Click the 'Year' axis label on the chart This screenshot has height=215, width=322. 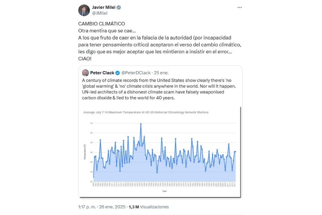164,191
